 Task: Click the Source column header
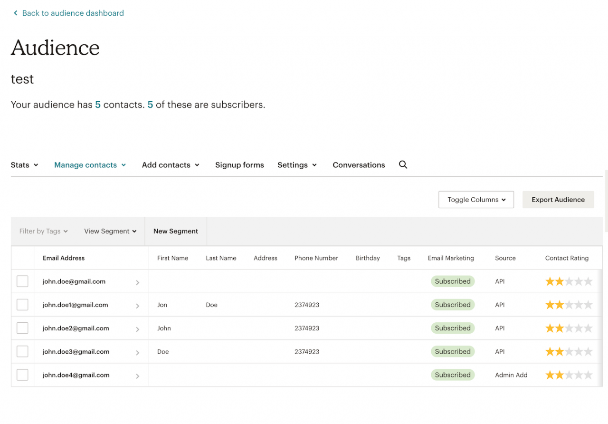tap(505, 258)
